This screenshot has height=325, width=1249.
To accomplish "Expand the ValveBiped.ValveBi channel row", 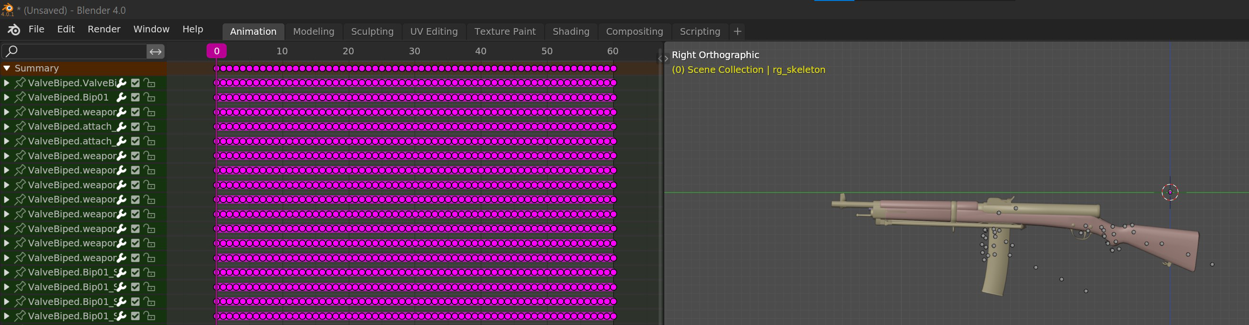I will [7, 83].
